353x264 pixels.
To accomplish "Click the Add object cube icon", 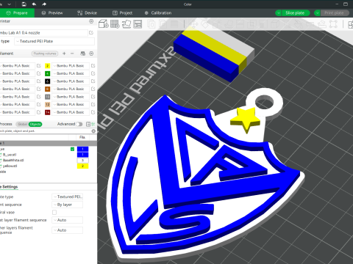I will pos(104,24).
